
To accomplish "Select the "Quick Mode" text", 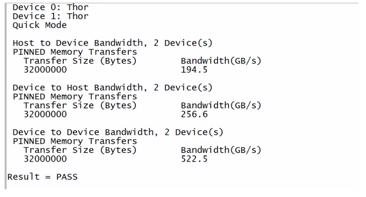I will pos(40,25).
